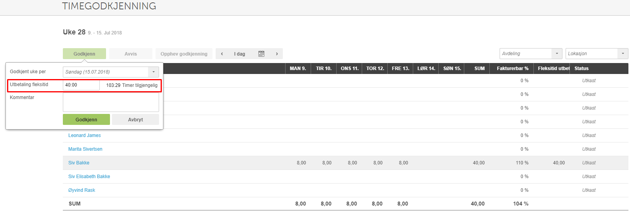Viewport: 630px width, 211px height.
Task: Open employee Leonard James
Action: click(84, 135)
